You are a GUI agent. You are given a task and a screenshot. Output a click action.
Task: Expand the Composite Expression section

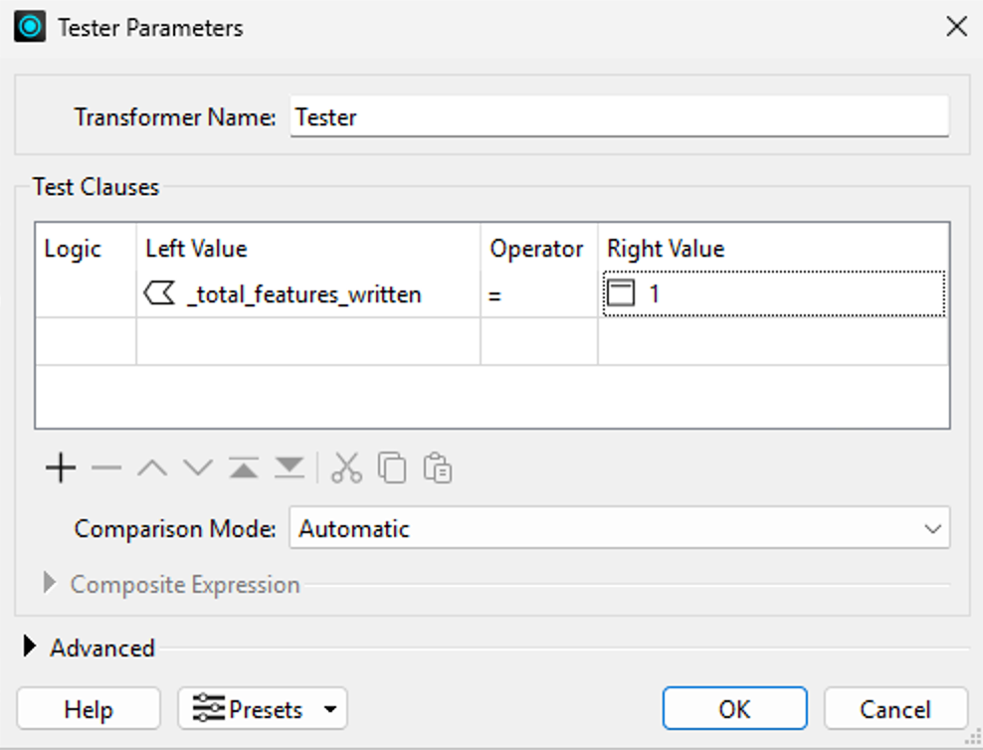(49, 583)
